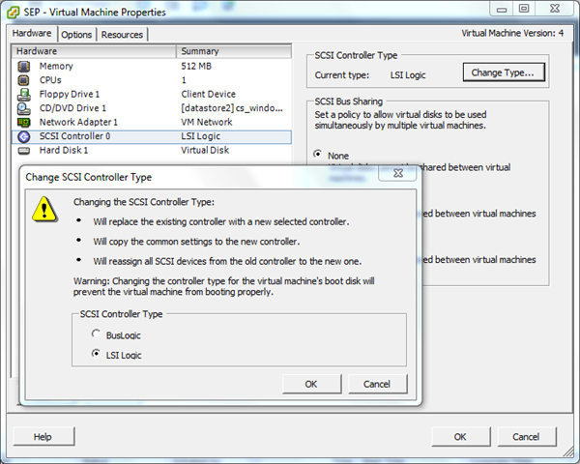Open the Resources tab
Image resolution: width=580 pixels, height=464 pixels.
[122, 35]
